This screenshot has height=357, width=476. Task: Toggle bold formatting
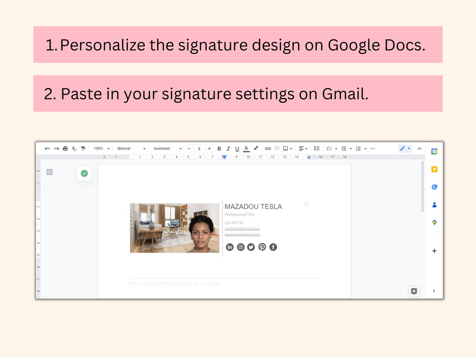pyautogui.click(x=219, y=148)
